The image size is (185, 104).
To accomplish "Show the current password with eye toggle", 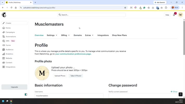I will (174, 92).
